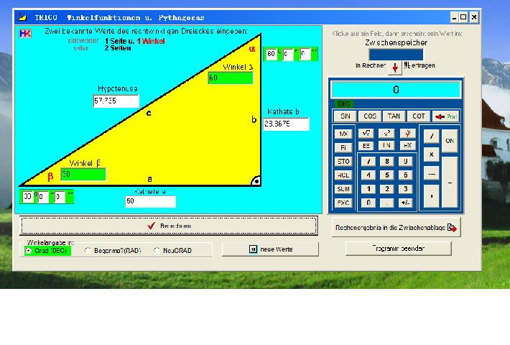Click digit 5 on calculator keypad
510x345 pixels.
point(386,175)
